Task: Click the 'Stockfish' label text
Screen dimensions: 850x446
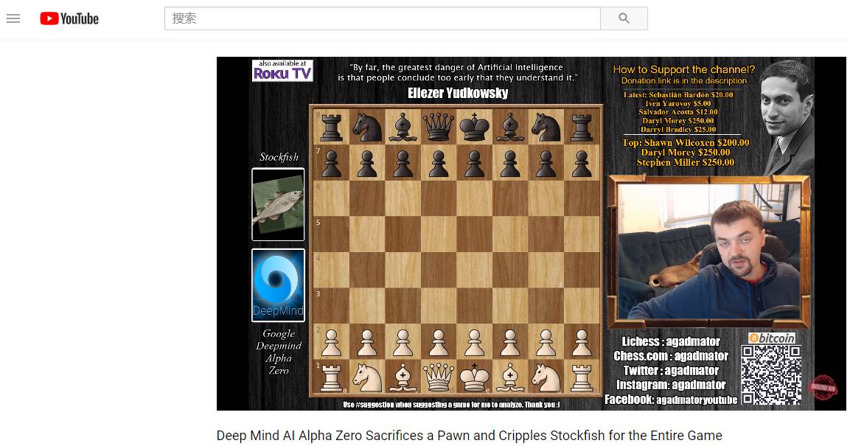Action: point(279,157)
